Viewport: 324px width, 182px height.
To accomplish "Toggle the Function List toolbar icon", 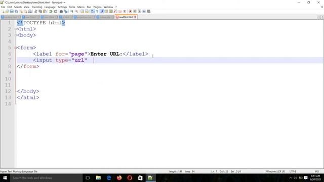I will coord(115,11).
